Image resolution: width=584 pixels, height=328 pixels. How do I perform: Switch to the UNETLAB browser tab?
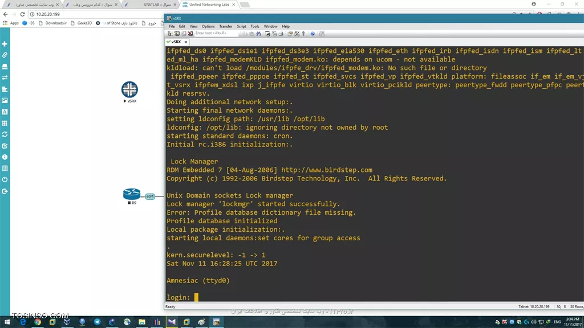[150, 5]
